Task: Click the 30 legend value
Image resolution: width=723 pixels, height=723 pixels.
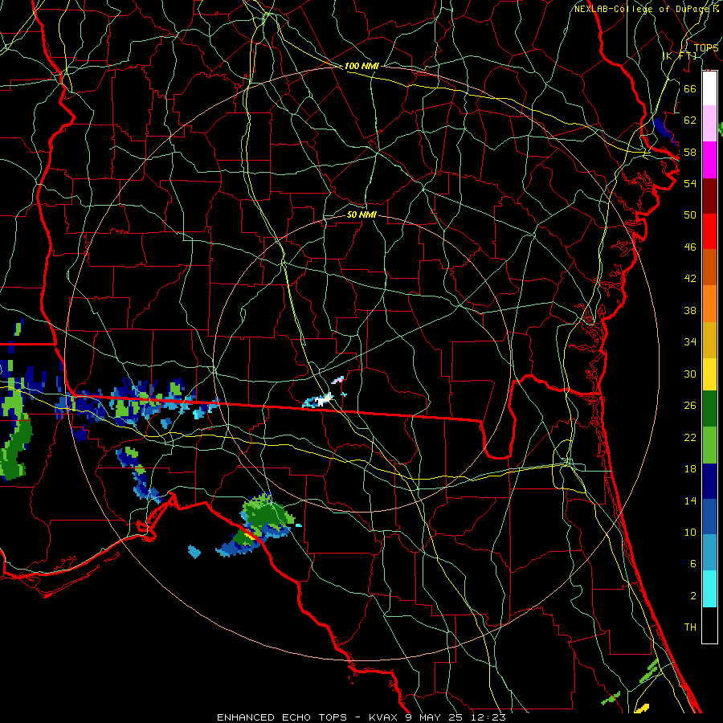Action: click(x=690, y=374)
